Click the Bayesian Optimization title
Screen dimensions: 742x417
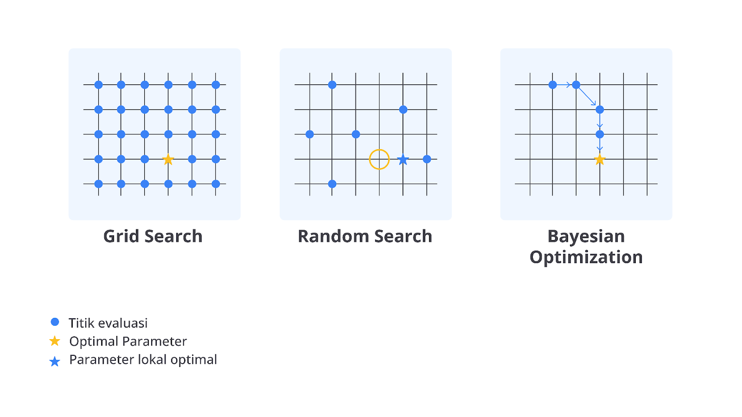click(x=586, y=246)
